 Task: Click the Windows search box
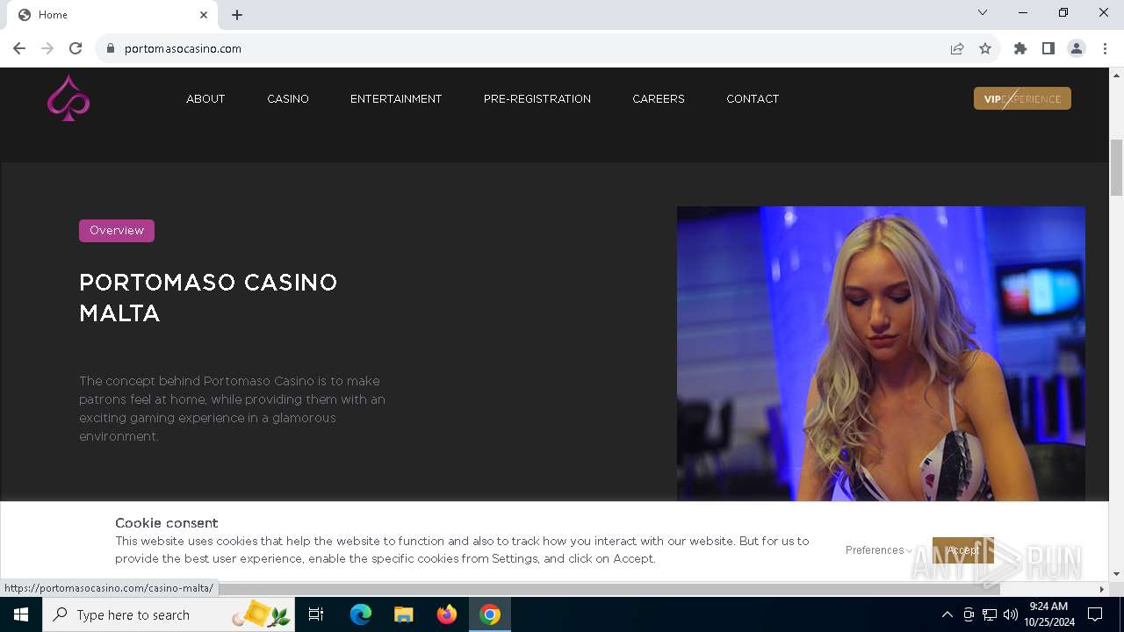(168, 614)
